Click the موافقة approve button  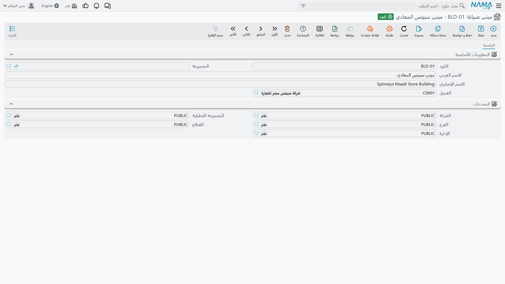tap(350, 31)
